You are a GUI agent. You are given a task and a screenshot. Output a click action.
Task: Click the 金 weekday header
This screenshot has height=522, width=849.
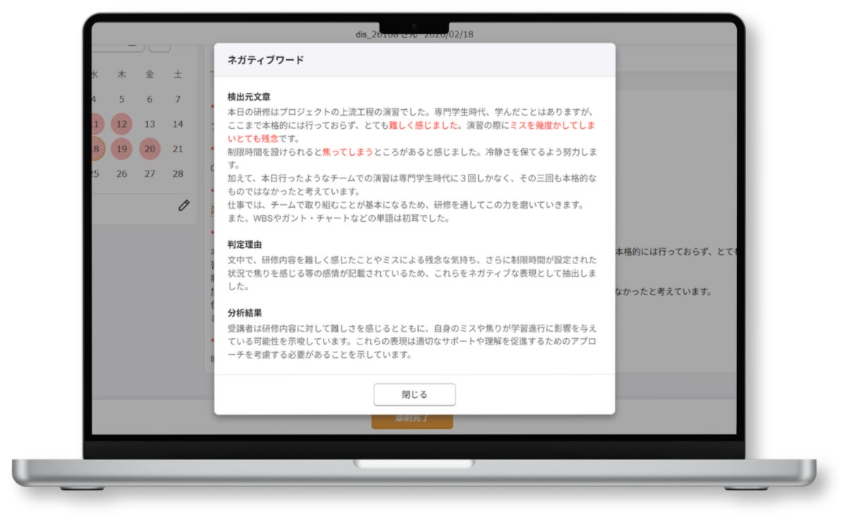coord(149,74)
